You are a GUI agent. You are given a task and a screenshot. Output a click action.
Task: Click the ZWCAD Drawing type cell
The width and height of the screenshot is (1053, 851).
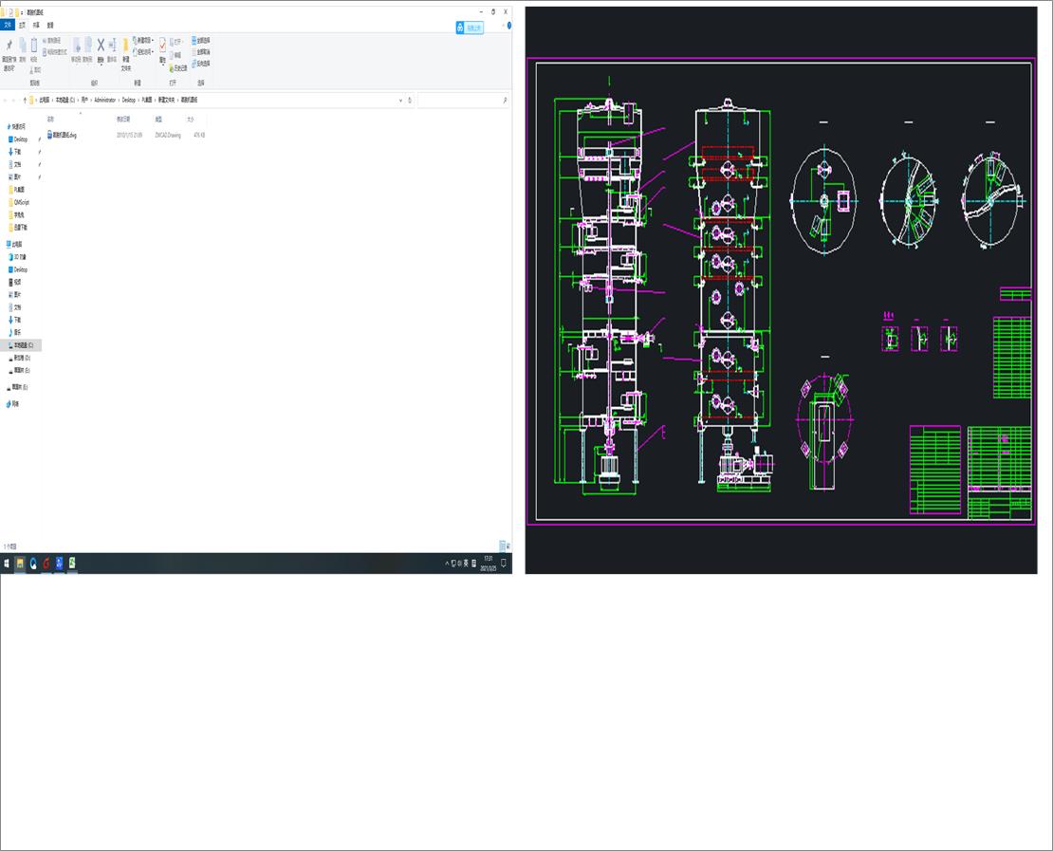(x=168, y=135)
